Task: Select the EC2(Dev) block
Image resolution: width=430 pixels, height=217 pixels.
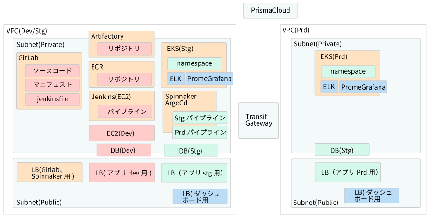Action: 122,133
